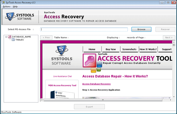Click the Live Assistance Chat link
Viewport: 177px width, 114px height.
pos(62,76)
